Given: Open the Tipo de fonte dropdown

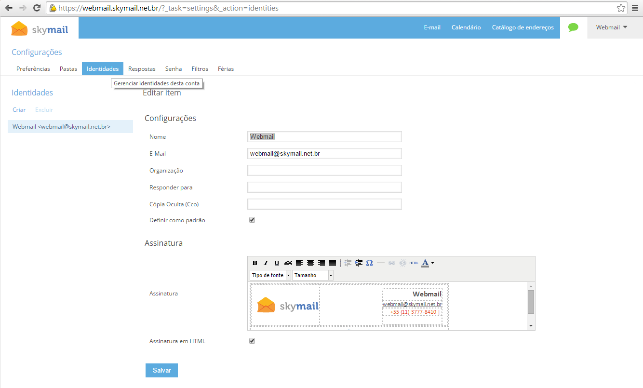Looking at the screenshot, I should (270, 275).
